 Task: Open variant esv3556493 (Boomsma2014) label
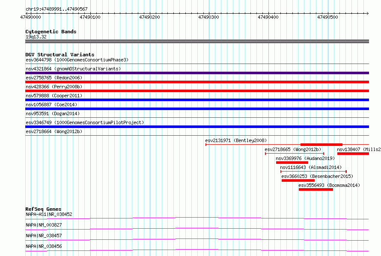point(329,185)
